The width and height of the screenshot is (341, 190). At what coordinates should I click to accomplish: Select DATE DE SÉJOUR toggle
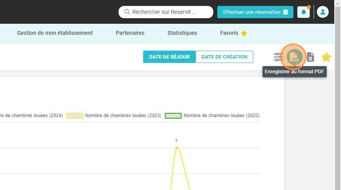[169, 57]
